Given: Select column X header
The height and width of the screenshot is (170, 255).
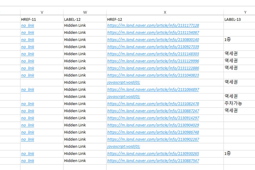Looking at the screenshot, I should coord(165,12).
